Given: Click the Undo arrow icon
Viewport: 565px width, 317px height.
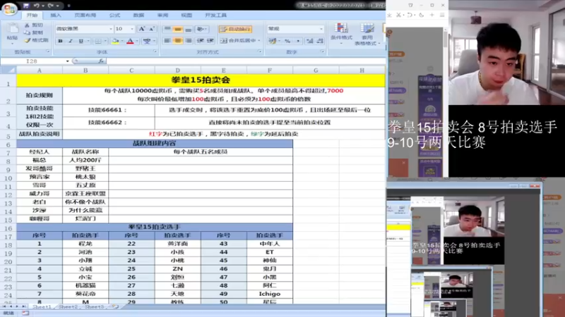Looking at the screenshot, I should 36,6.
